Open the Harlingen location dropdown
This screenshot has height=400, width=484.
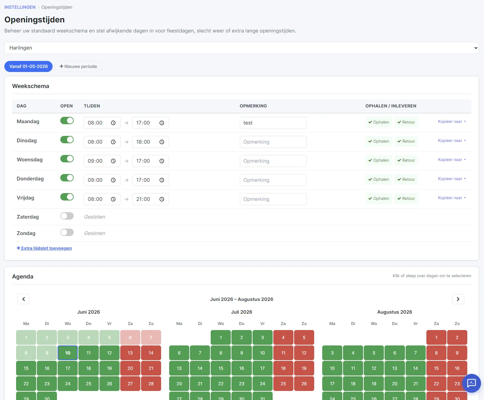click(x=241, y=48)
